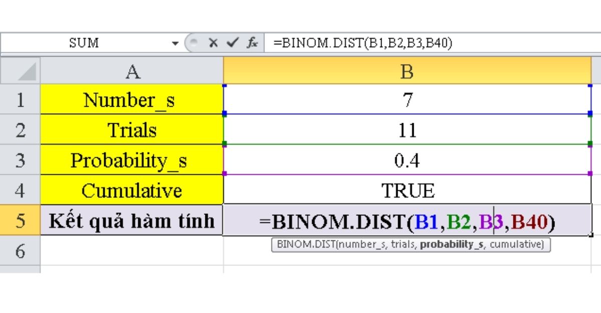This screenshot has height=313, width=601.
Task: Select column header B
Action: click(x=407, y=71)
